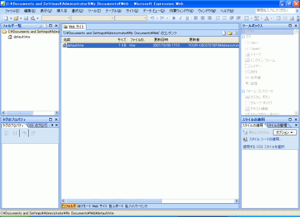Click the New document icon in toolbar
Viewport: 300px width, 217px height.
[6, 18]
